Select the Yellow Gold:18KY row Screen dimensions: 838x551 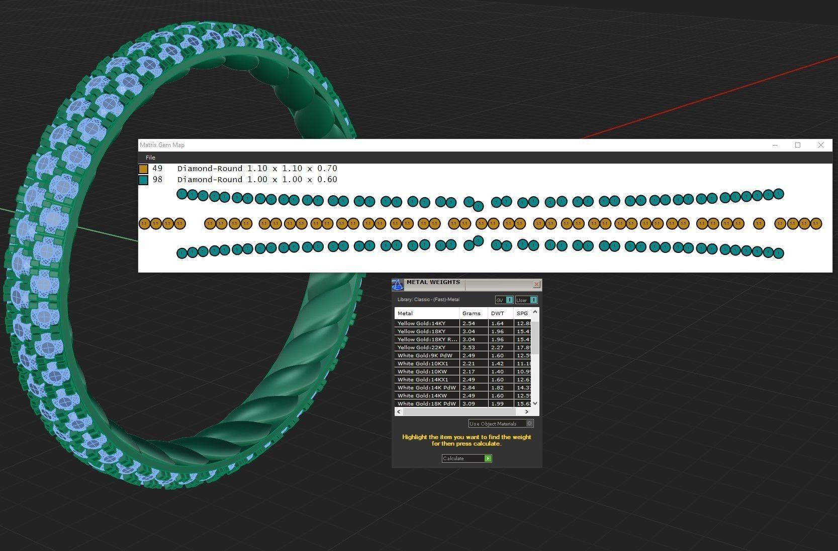pos(463,331)
